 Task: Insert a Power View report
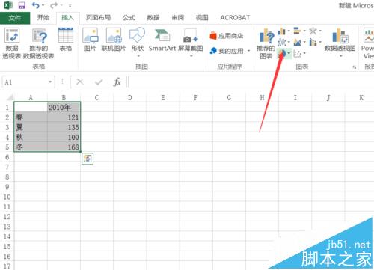click(x=368, y=43)
